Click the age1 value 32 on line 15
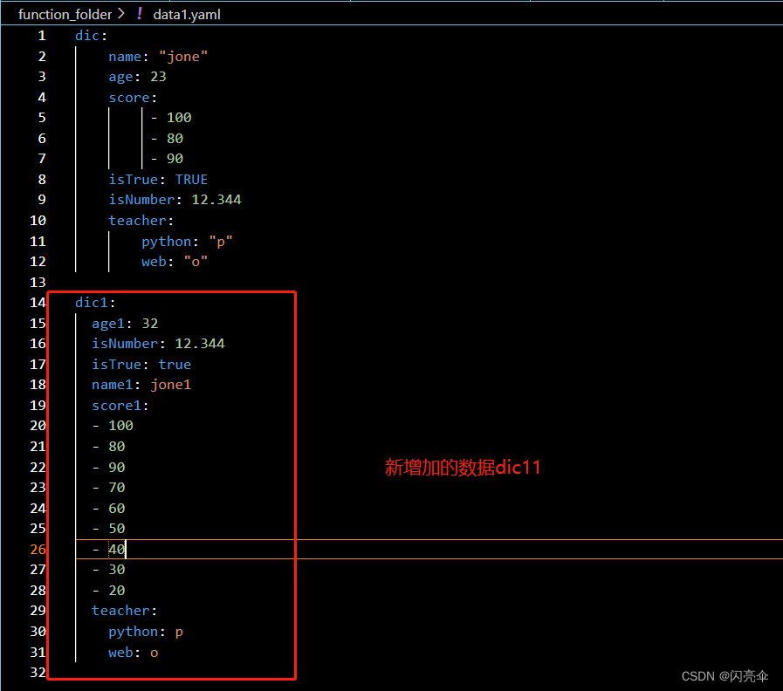 click(148, 323)
